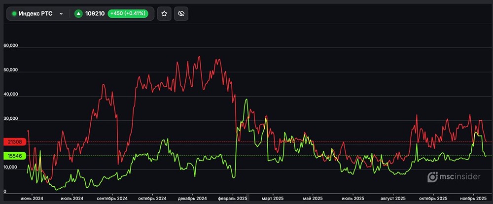493x204 pixels.
Task: Click the ноябрь 2025 date label
Action: pos(473,199)
